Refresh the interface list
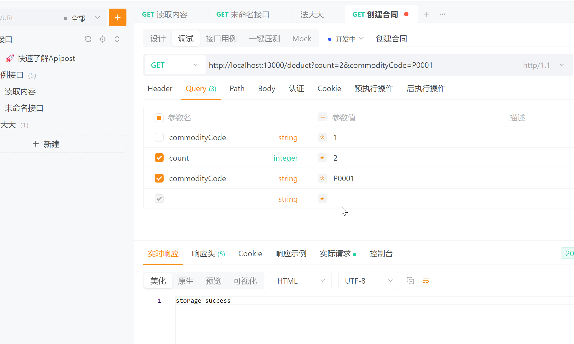This screenshot has height=344, width=574. point(88,39)
